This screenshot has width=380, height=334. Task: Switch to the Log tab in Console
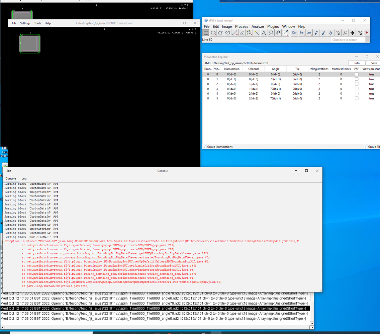point(24,178)
